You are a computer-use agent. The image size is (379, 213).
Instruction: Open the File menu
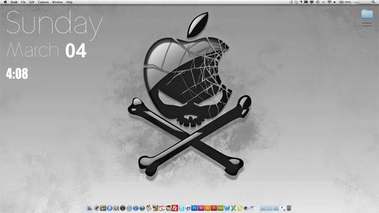tap(23, 2)
